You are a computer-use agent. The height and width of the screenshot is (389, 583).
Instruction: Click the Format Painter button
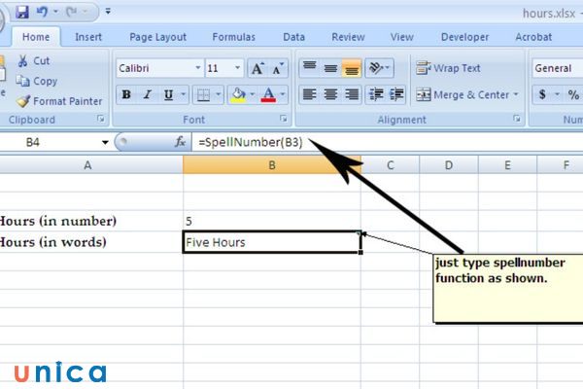tap(58, 101)
